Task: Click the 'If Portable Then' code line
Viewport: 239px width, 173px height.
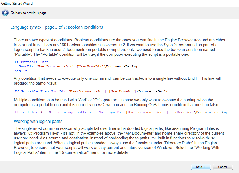Action: pos(31,62)
